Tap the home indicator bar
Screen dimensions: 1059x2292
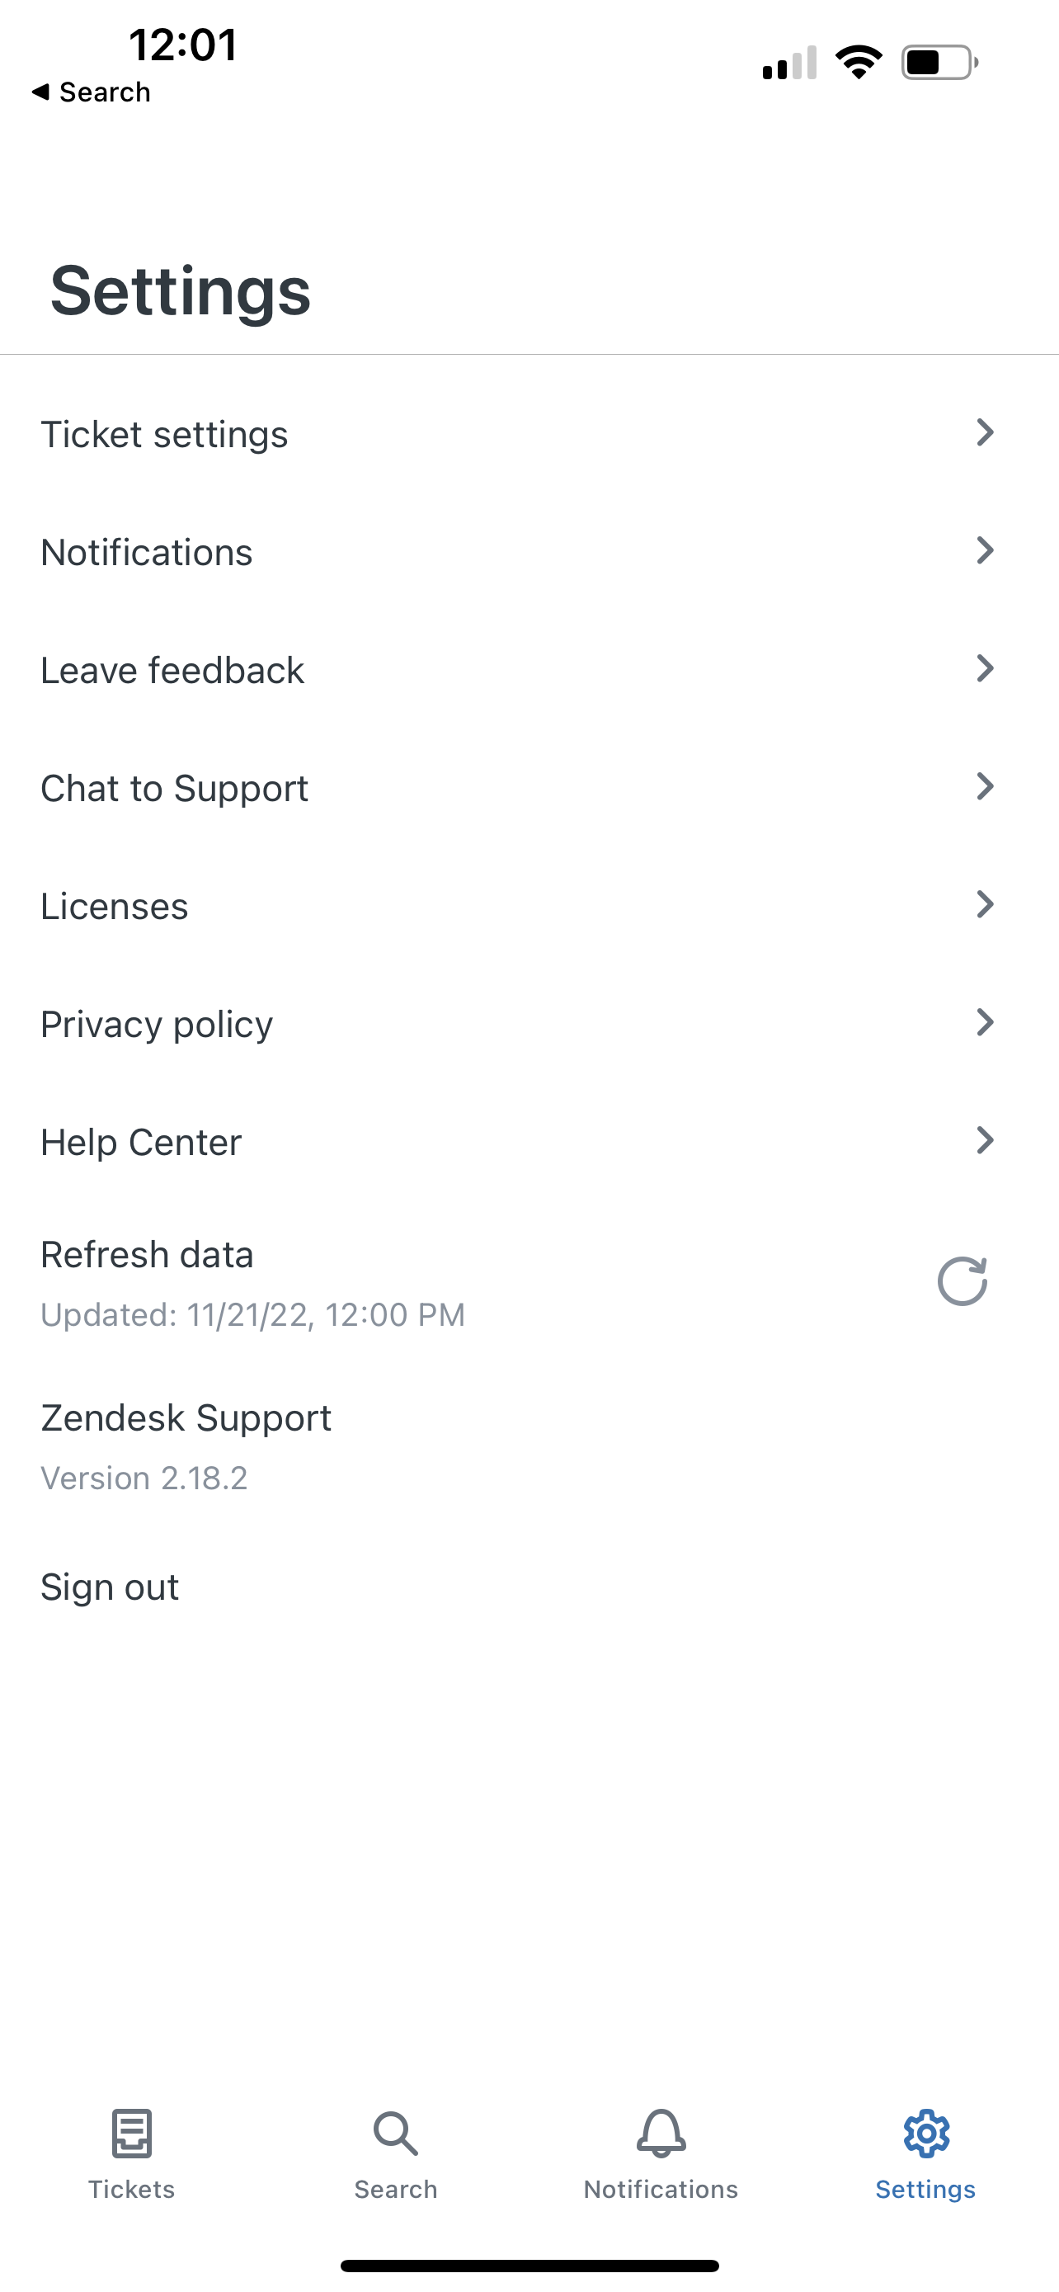[x=529, y=2266]
